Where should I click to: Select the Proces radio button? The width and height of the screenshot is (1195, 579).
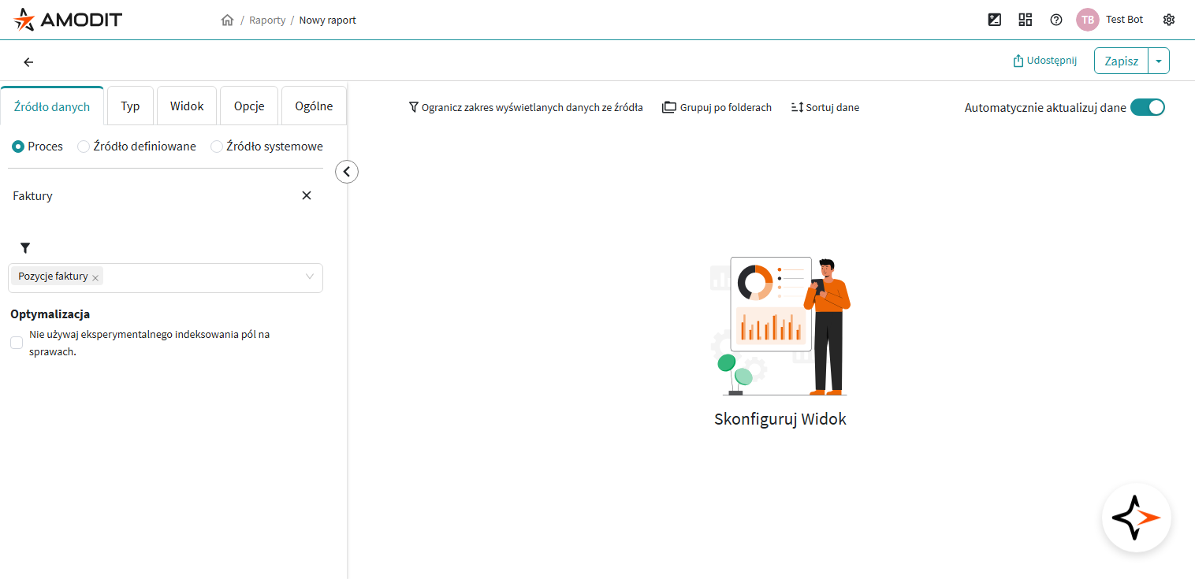(x=18, y=147)
